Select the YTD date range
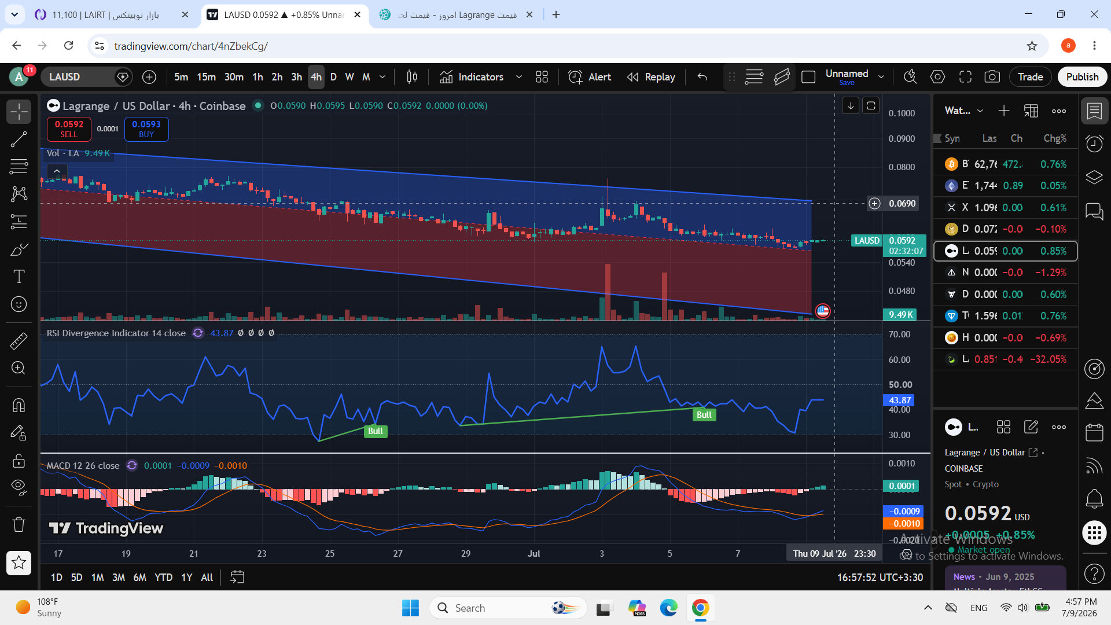Image resolution: width=1111 pixels, height=625 pixels. [x=163, y=577]
